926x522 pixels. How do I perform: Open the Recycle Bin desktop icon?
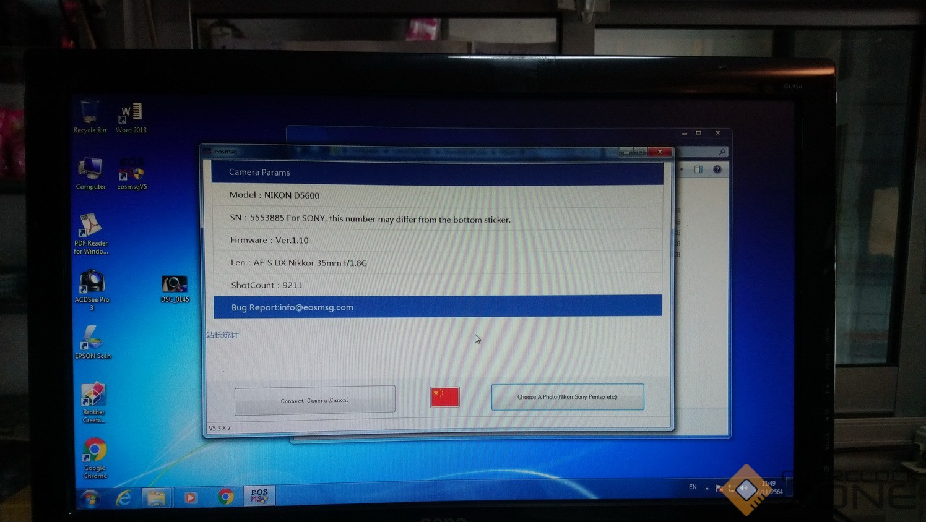click(90, 117)
